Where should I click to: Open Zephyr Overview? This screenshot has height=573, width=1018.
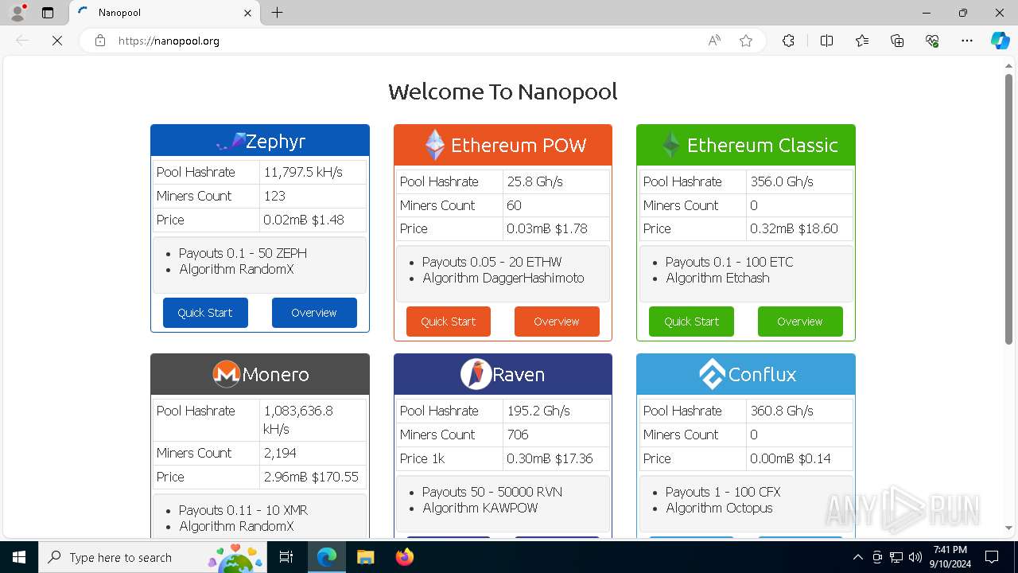314,313
